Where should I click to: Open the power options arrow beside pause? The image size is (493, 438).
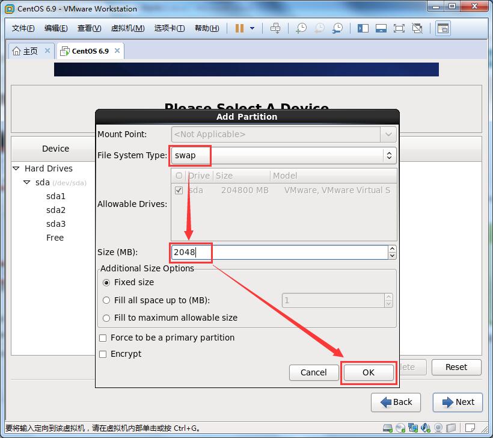pyautogui.click(x=252, y=28)
